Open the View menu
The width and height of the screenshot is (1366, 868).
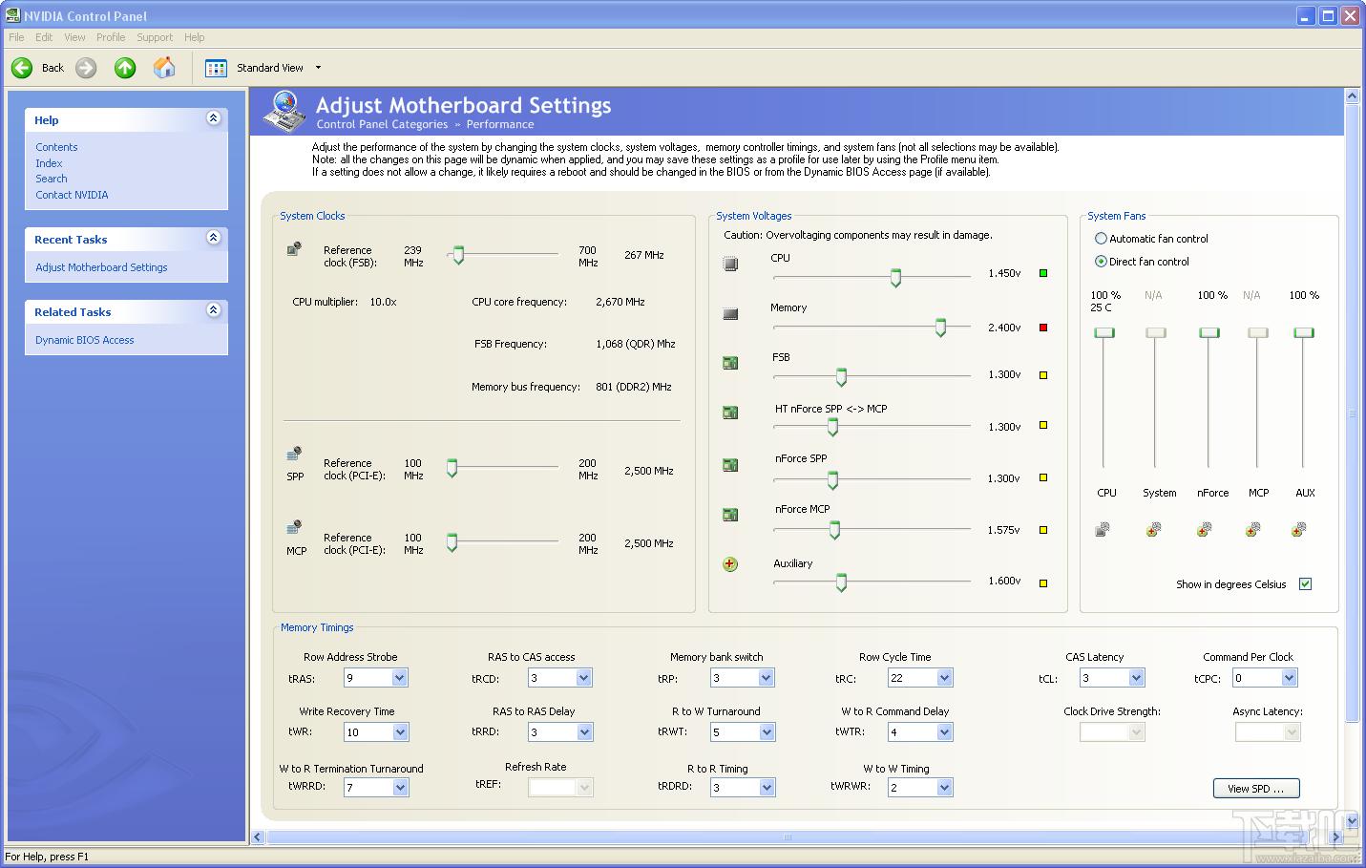tap(74, 37)
